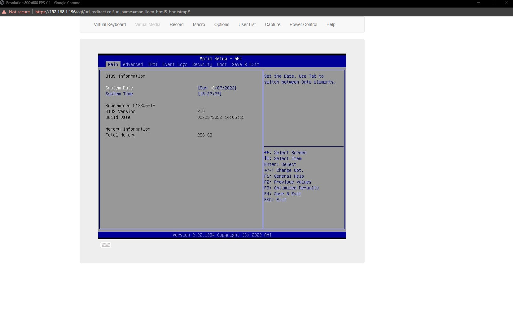
Task: Click the build date value 02/25/2022 14:06:15
Action: 221,117
